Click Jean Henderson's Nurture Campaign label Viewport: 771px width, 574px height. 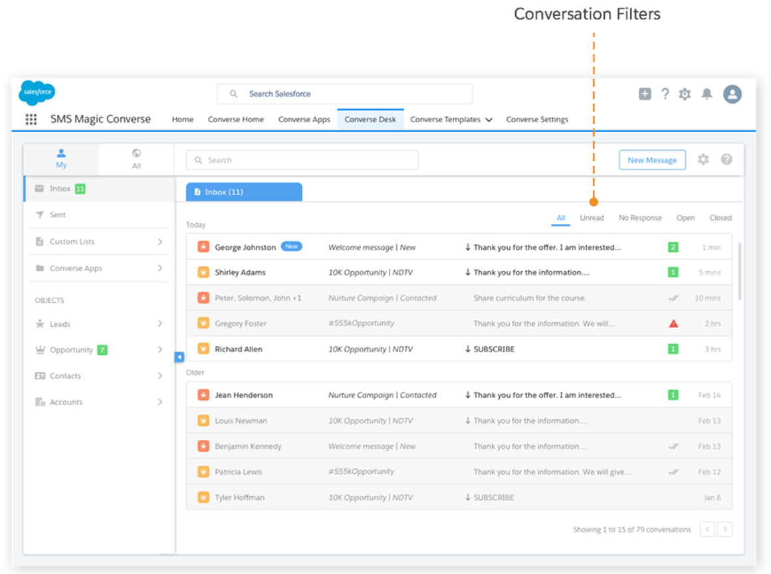pos(382,395)
